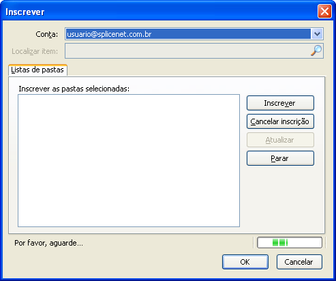The height and width of the screenshot is (281, 336).
Task: Click the Por favor, aguarde status text
Action: [48, 243]
